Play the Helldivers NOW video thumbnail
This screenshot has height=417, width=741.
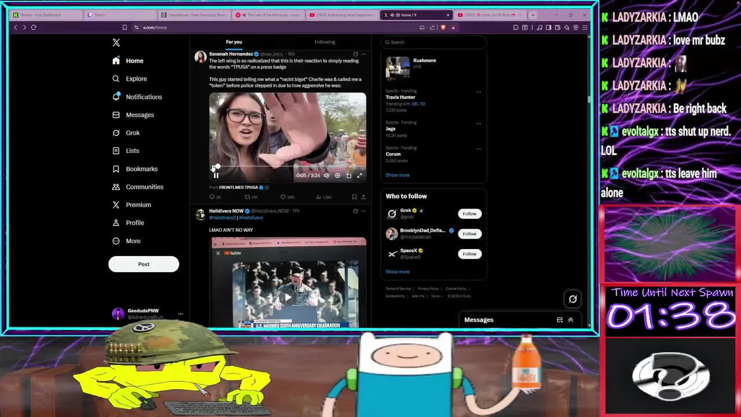point(288,297)
